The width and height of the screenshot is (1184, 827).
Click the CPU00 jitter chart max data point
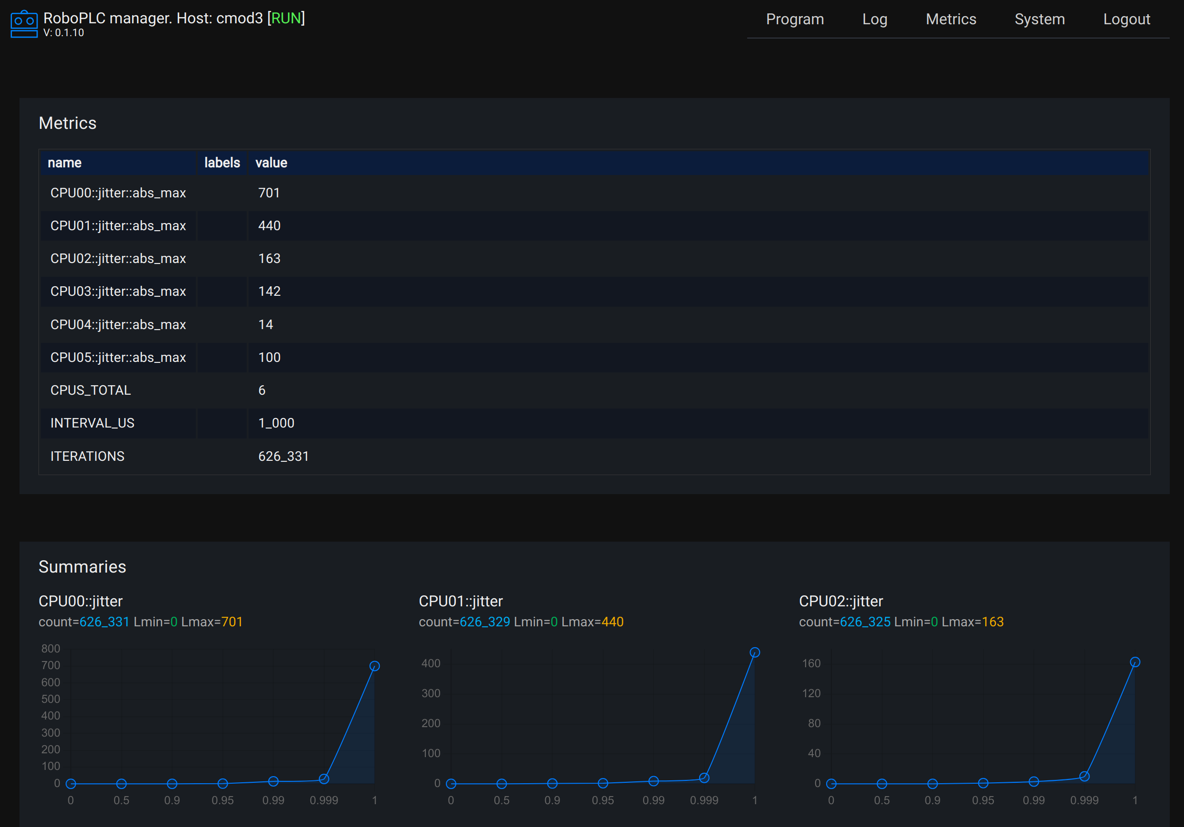click(375, 666)
